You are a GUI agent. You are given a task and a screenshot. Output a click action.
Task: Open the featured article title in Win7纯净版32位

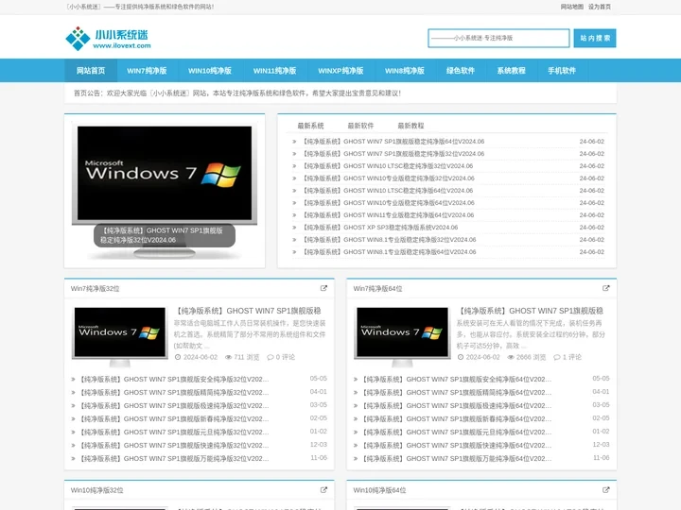point(248,311)
